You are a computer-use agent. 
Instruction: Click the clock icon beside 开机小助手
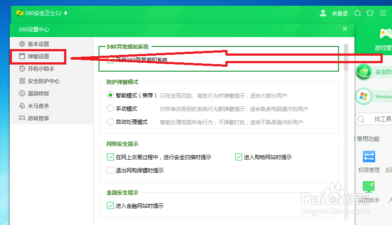pyautogui.click(x=22, y=69)
